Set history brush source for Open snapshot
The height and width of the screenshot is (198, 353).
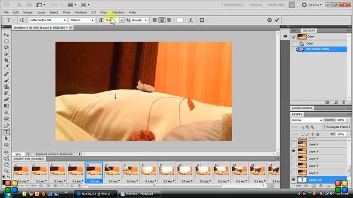point(293,37)
